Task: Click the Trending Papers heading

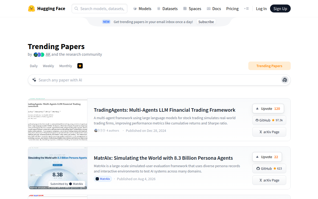Action: [56, 46]
